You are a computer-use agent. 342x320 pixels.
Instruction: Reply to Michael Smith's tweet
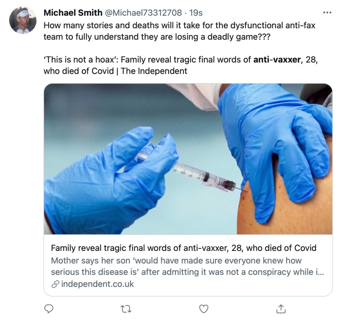(x=49, y=309)
